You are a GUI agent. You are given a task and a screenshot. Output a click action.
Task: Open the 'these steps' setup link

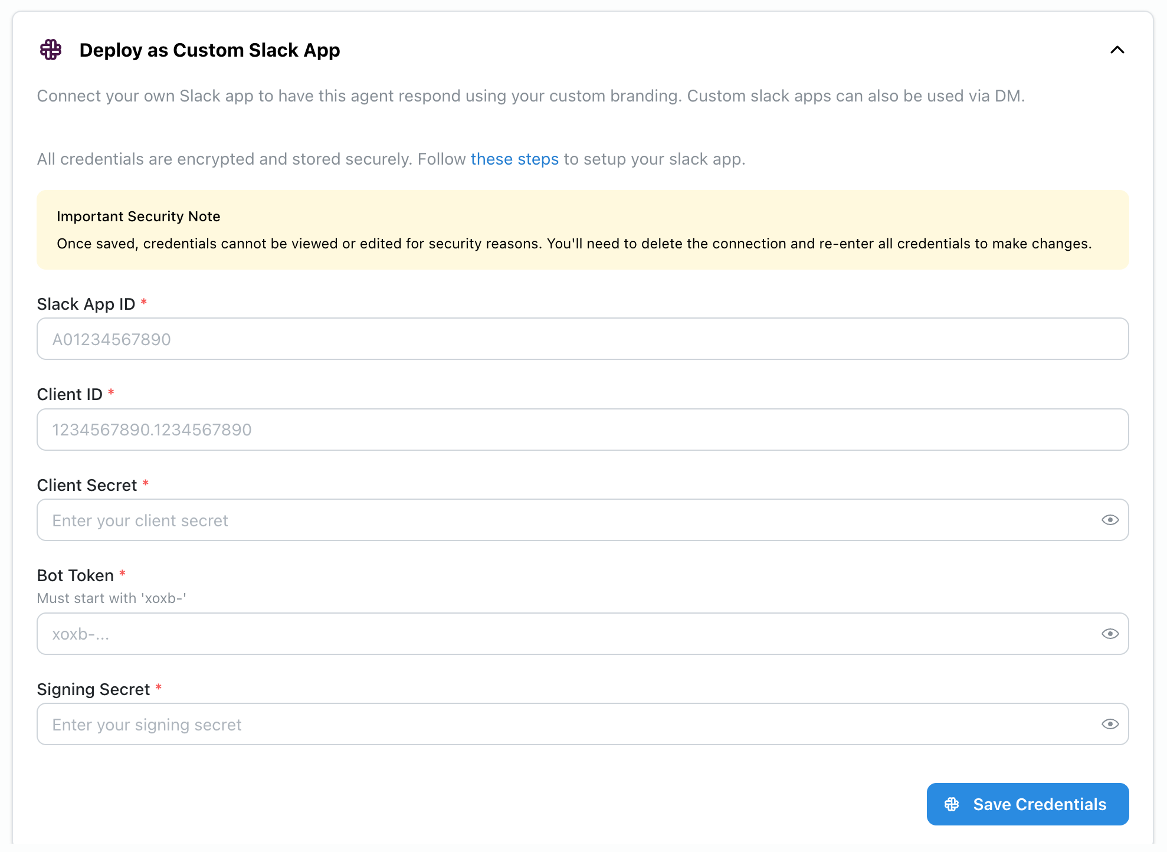[514, 159]
